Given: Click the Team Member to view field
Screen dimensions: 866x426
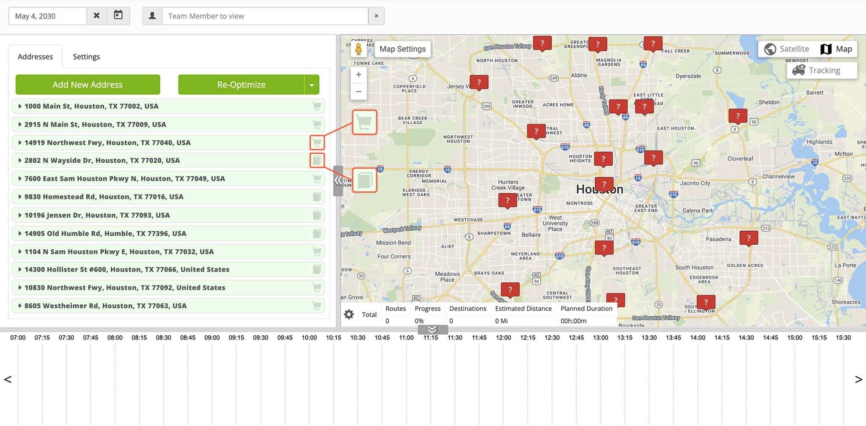Looking at the screenshot, I should 265,16.
